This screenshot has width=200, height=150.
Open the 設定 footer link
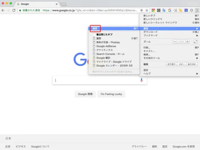[165, 147]
